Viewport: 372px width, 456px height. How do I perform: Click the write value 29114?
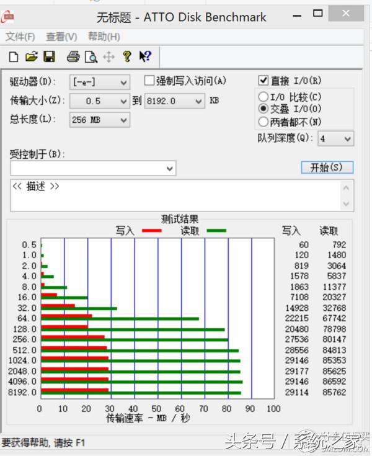[x=297, y=392]
